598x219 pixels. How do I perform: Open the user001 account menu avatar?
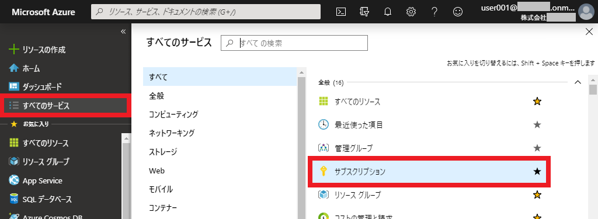[586, 12]
